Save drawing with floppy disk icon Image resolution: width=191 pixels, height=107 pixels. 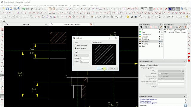coord(7,9)
